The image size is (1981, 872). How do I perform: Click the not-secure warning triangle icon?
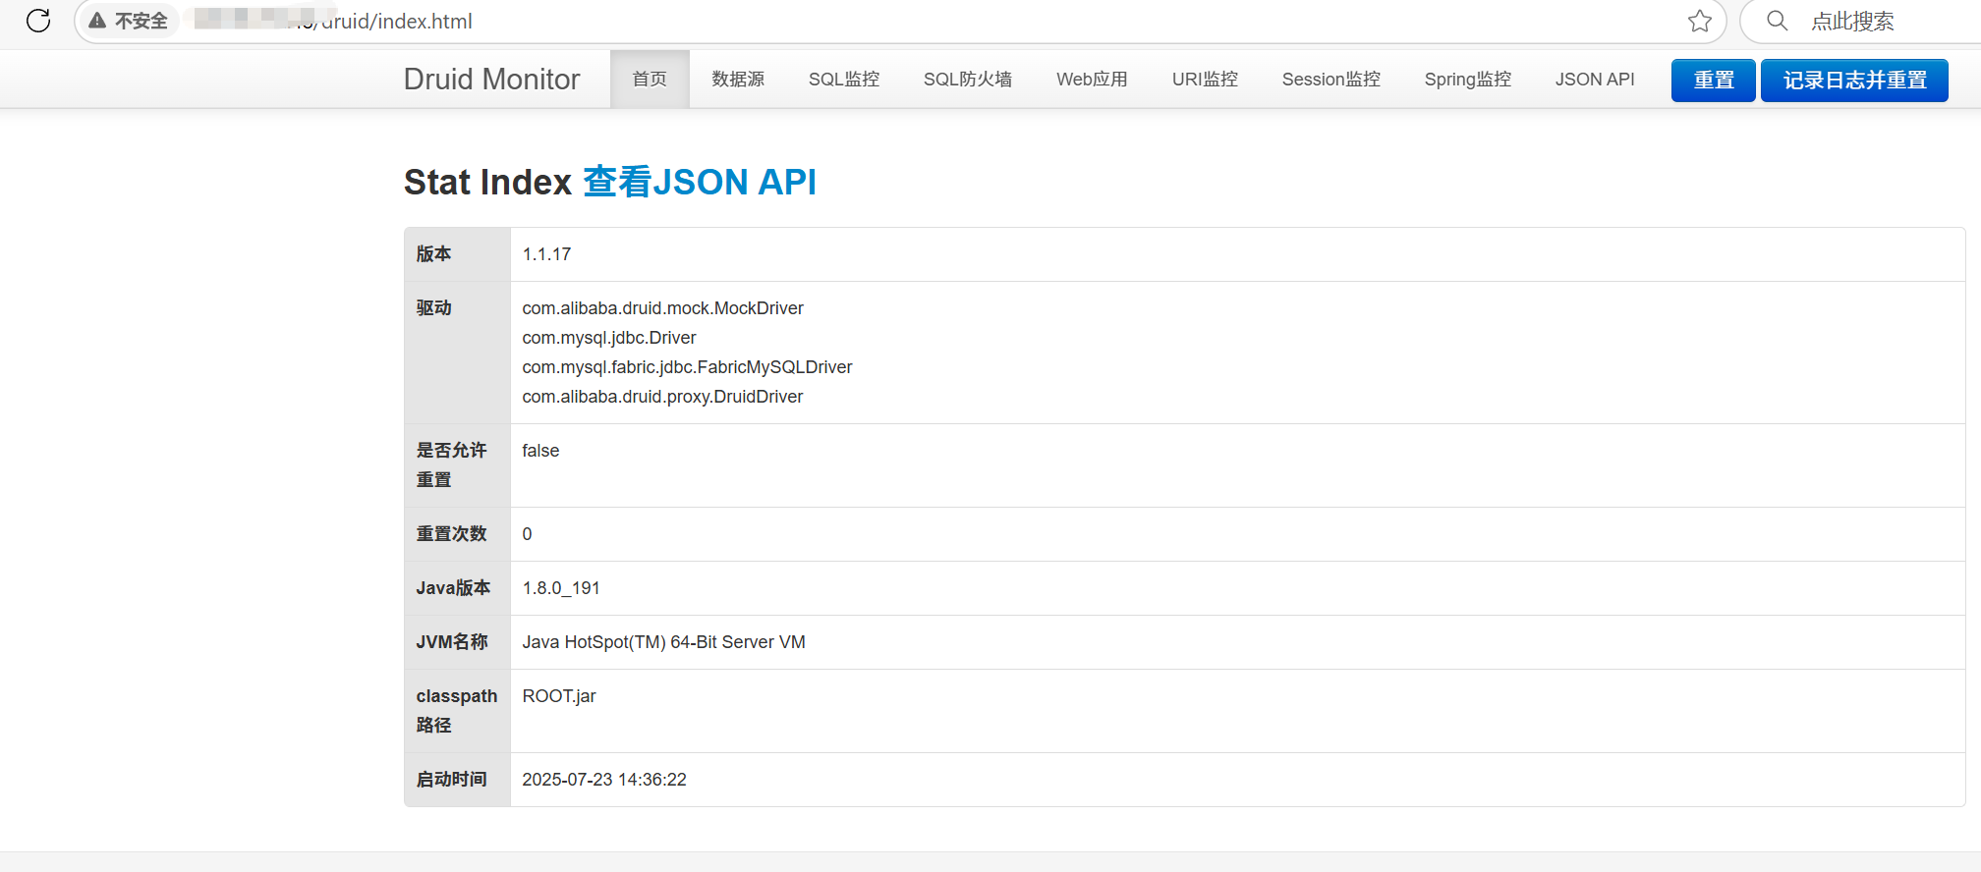pos(97,21)
